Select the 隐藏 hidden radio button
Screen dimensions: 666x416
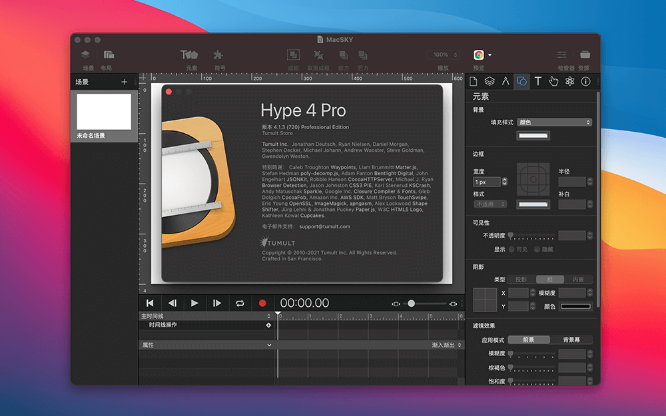point(537,249)
